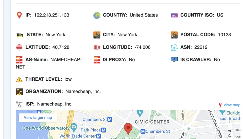Click the Park Place subway station label
Viewport: 243px width, 139px height.
(93, 130)
